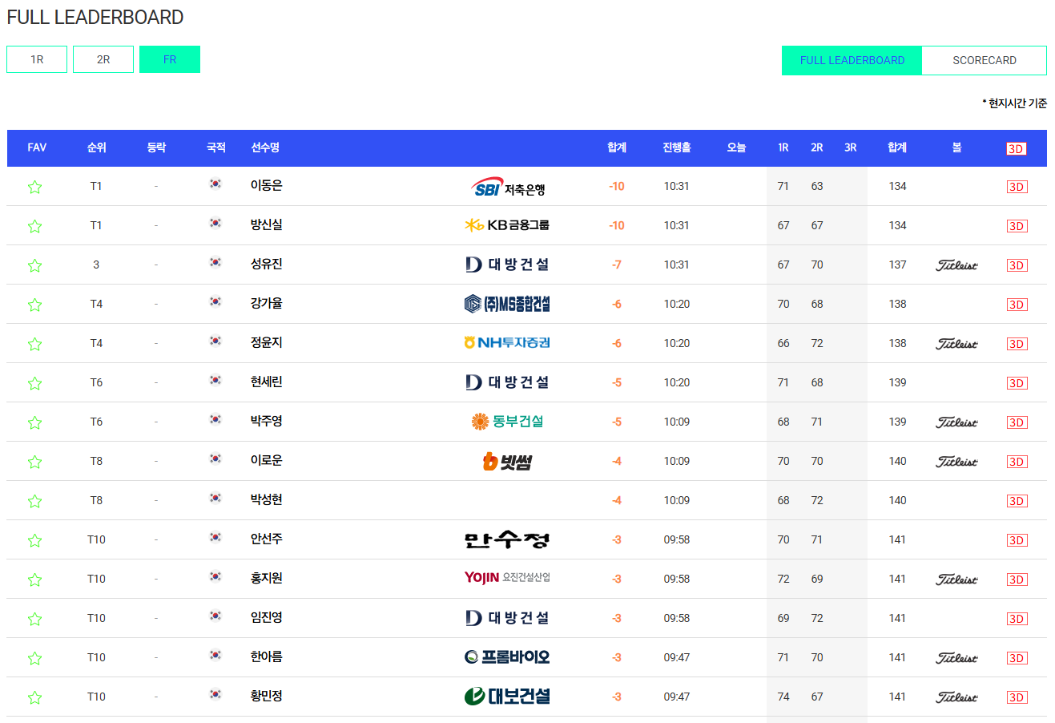This screenshot has width=1055, height=723.
Task: Favorite 이로운 using the star
Action: click(34, 462)
